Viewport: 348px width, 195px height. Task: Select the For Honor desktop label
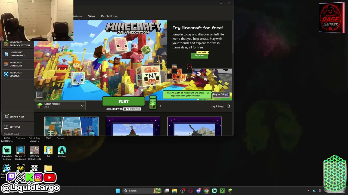[21, 138]
